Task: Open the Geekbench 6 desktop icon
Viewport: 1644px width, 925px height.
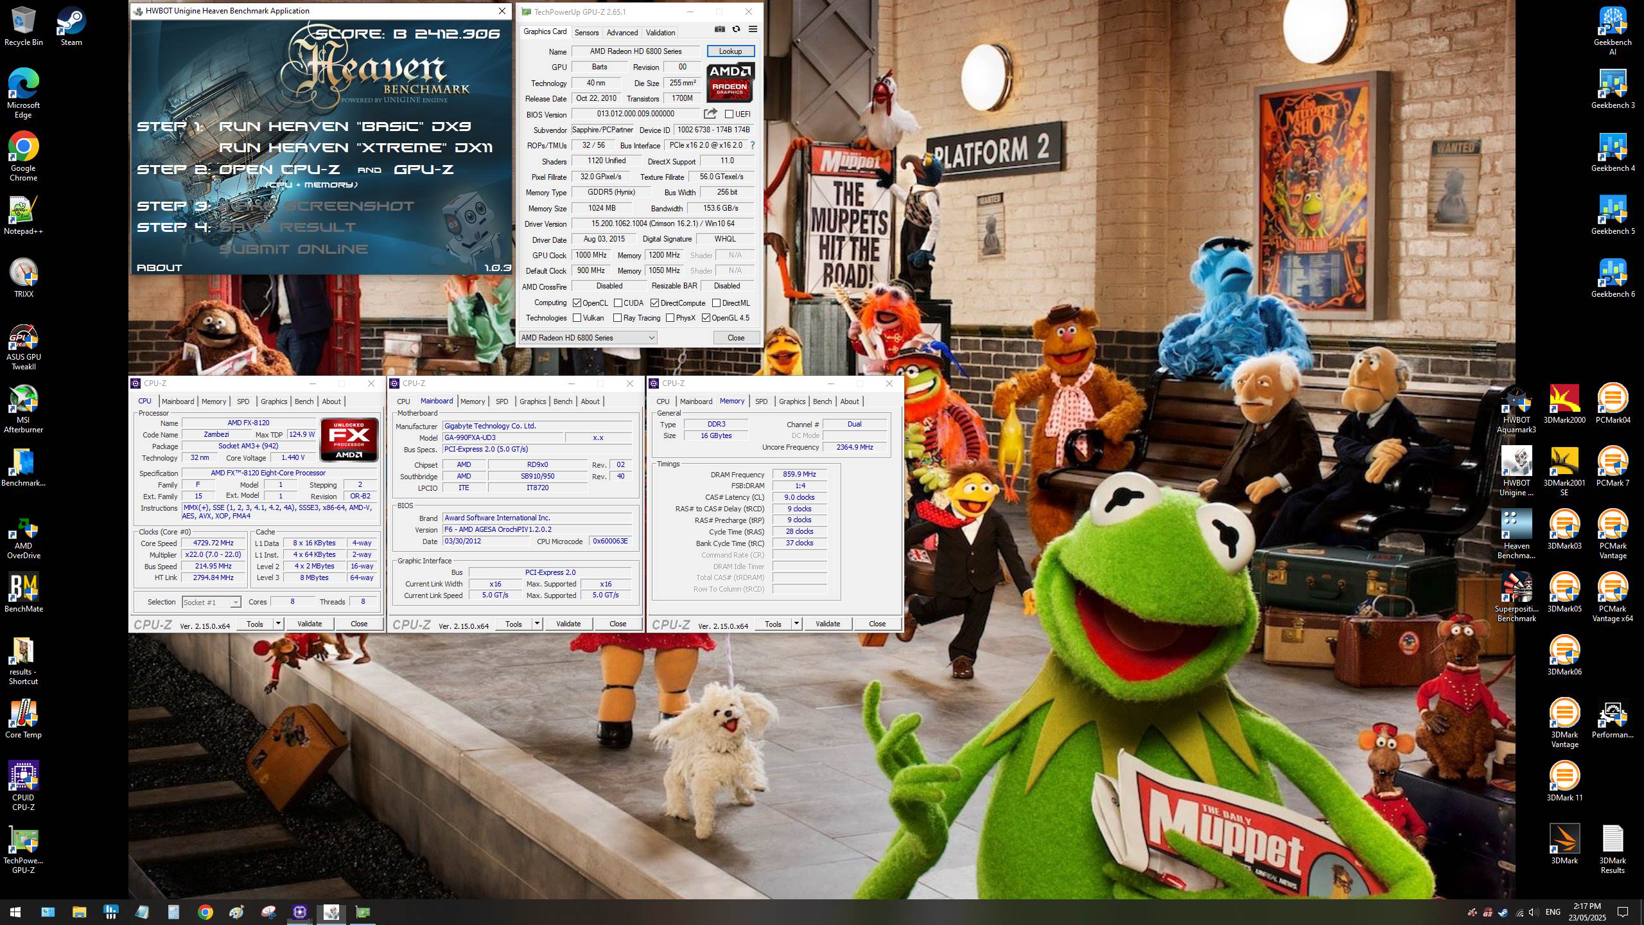Action: pyautogui.click(x=1612, y=278)
